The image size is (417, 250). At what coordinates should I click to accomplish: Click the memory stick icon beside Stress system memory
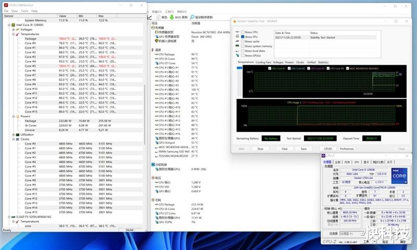[238, 46]
